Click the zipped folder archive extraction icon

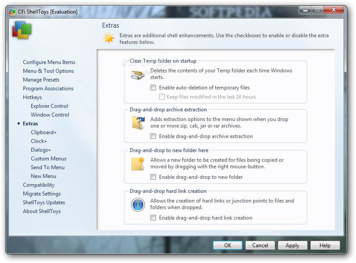(138, 123)
